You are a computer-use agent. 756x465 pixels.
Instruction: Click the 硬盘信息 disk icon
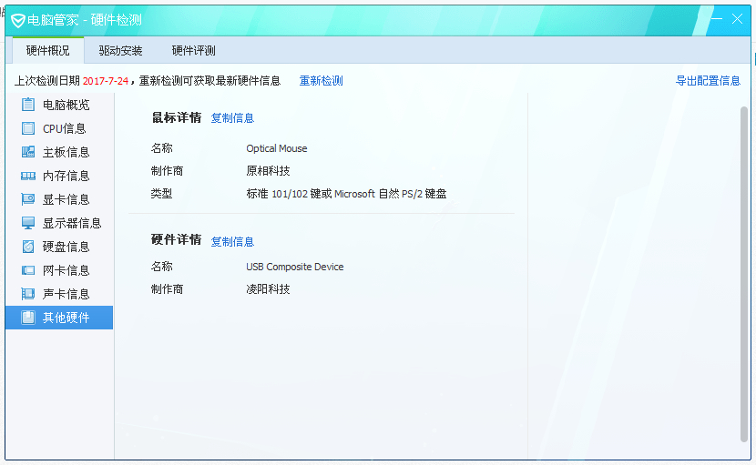point(28,247)
